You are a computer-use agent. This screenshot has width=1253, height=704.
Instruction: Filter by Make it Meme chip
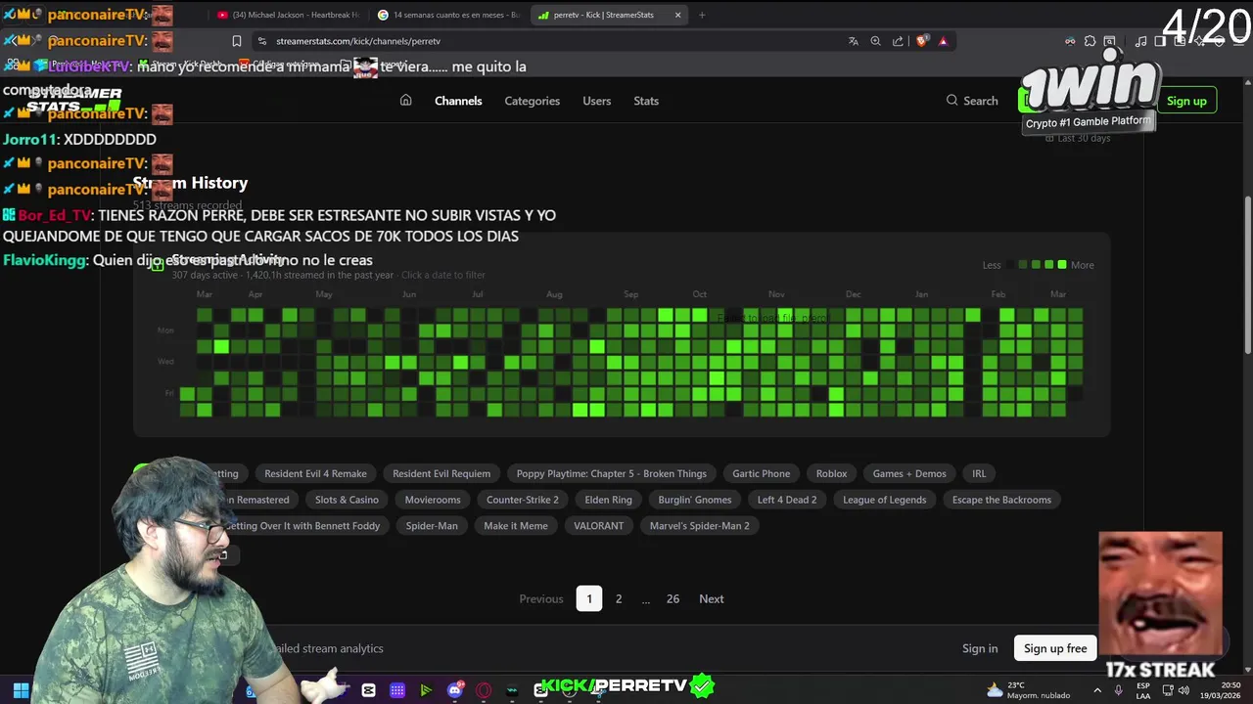pyautogui.click(x=516, y=526)
